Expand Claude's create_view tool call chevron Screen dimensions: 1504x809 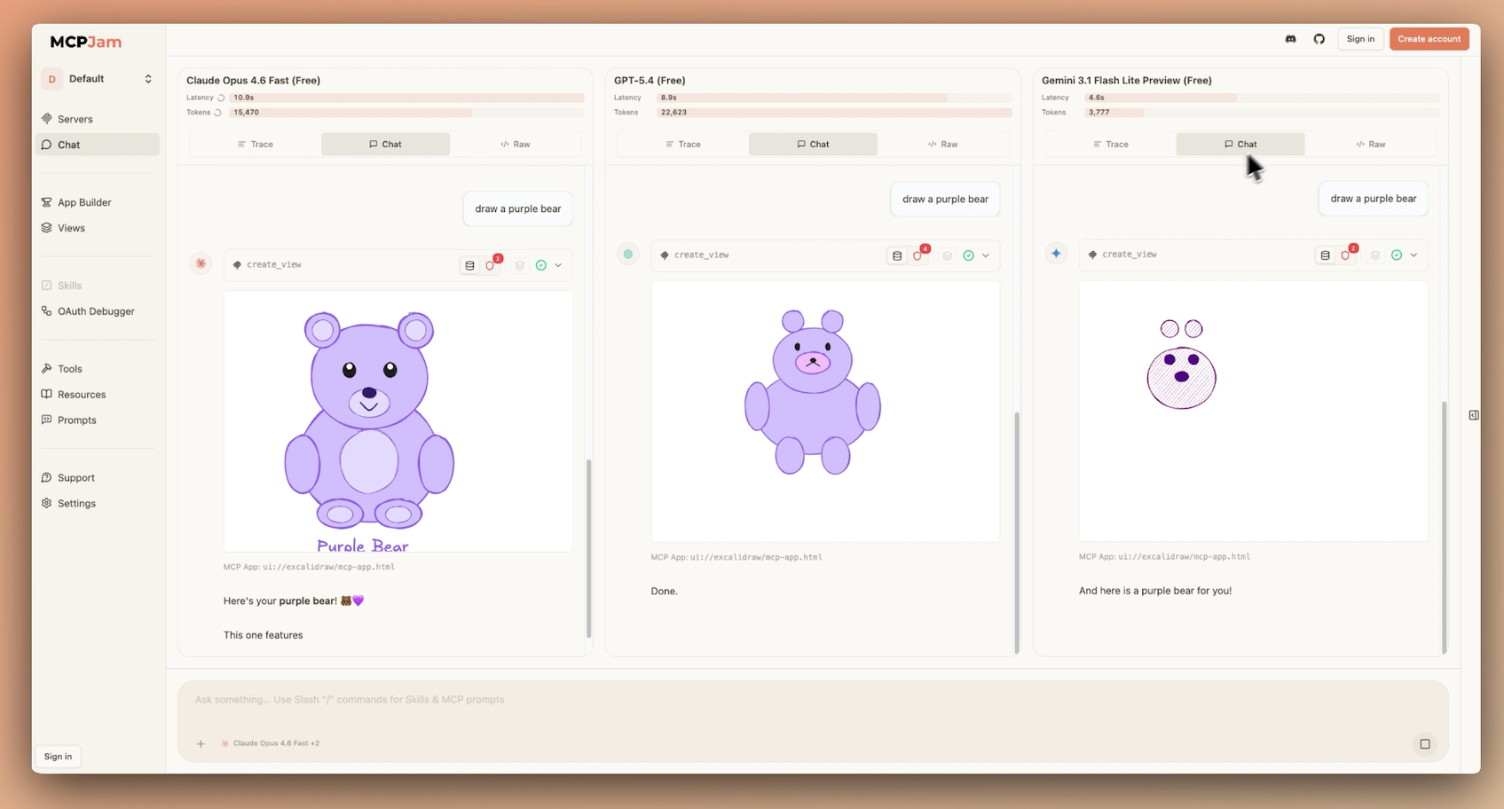point(558,265)
